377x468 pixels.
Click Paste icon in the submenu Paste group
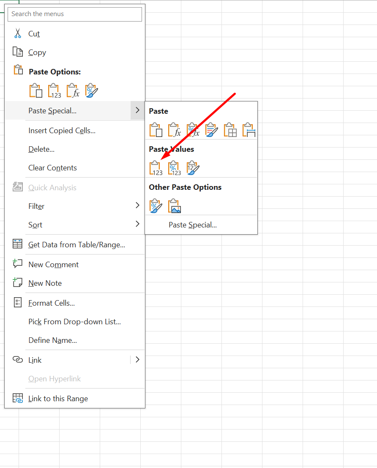[156, 130]
